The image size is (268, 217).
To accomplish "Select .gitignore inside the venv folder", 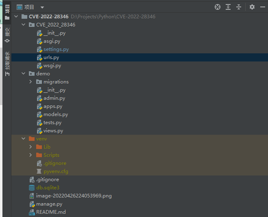I will tap(54, 163).
